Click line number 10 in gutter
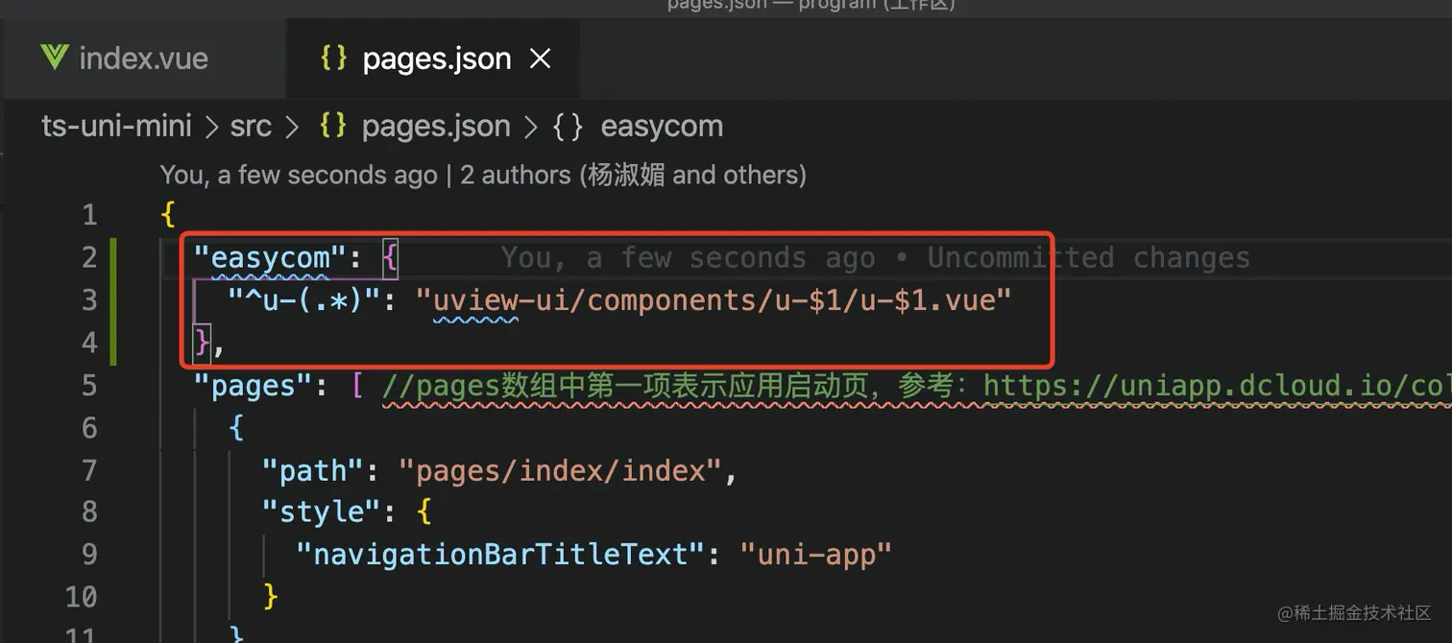This screenshot has width=1452, height=643. [x=82, y=597]
